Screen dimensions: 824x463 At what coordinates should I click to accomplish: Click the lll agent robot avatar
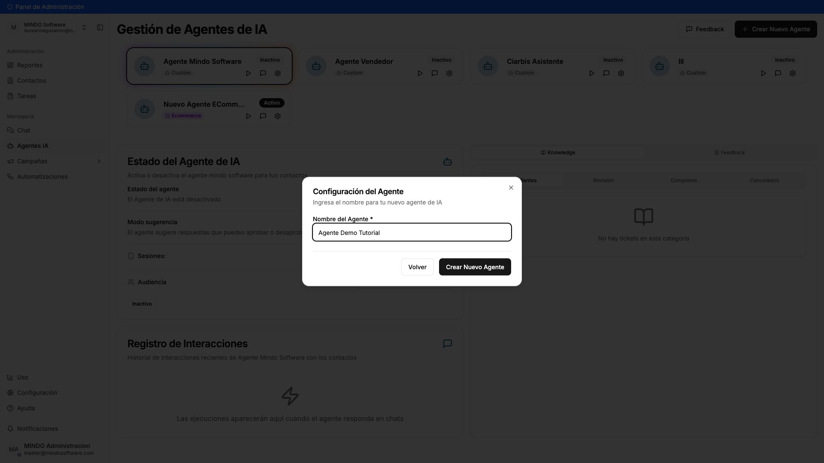(660, 66)
